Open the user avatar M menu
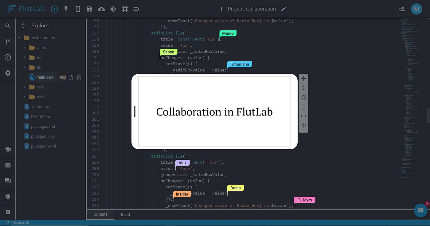This screenshot has width=430, height=226. click(416, 9)
